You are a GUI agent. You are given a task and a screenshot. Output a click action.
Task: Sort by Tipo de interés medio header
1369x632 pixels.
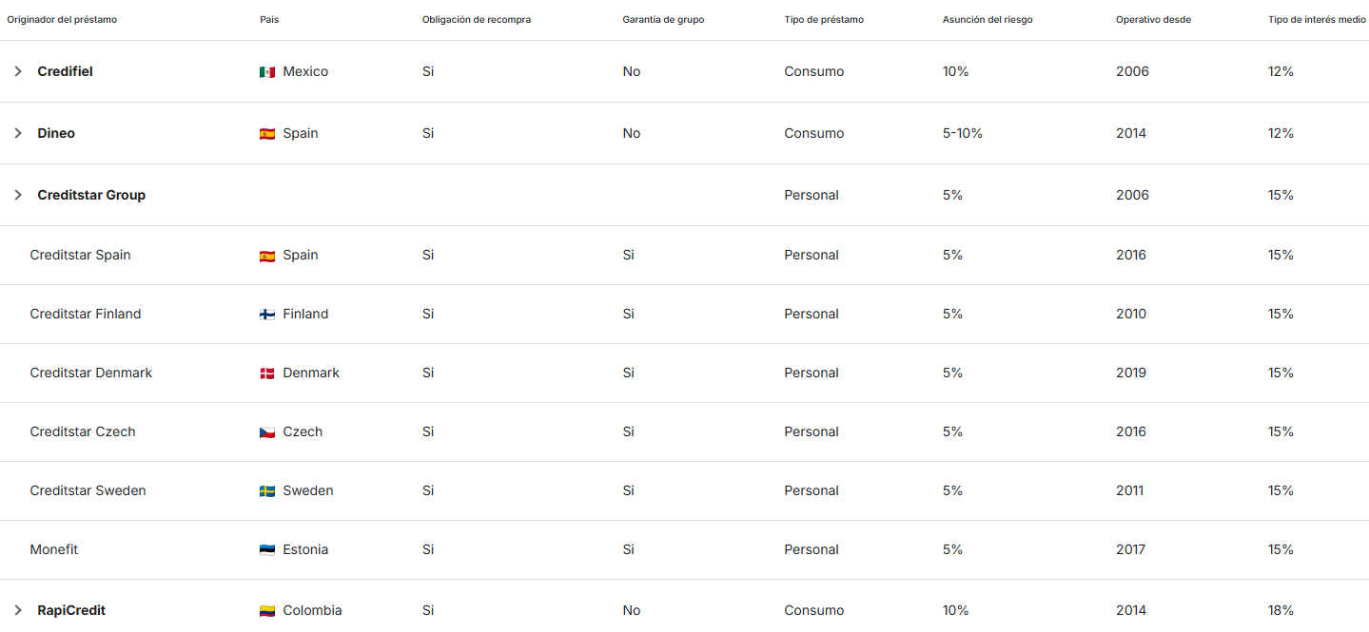pos(1316,20)
